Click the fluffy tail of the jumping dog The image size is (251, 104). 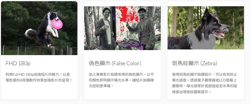[30, 34]
